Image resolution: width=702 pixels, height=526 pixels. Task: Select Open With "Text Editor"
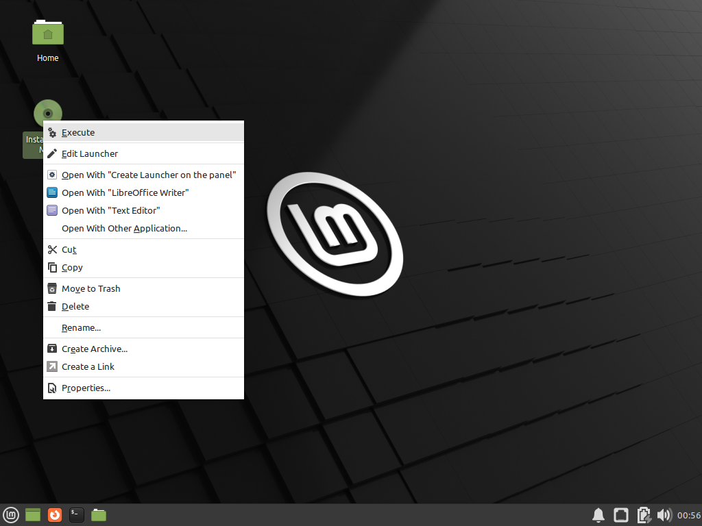143,211
